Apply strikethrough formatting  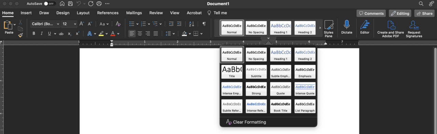tap(61, 34)
